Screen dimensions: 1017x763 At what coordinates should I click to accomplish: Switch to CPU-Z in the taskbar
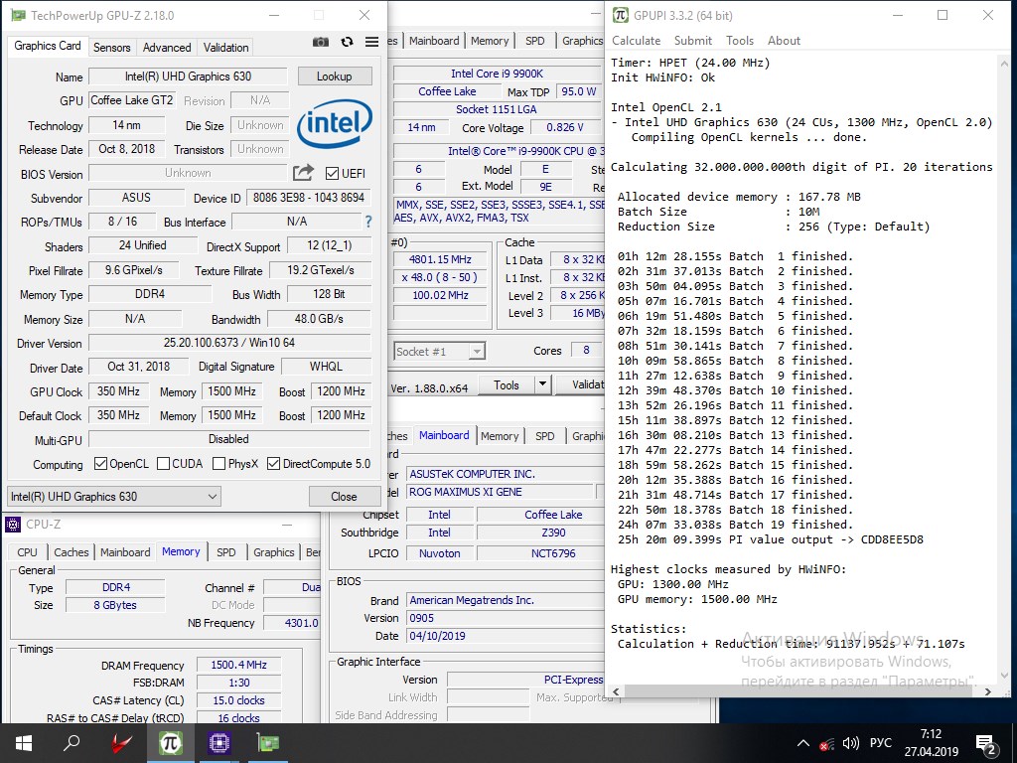(219, 743)
